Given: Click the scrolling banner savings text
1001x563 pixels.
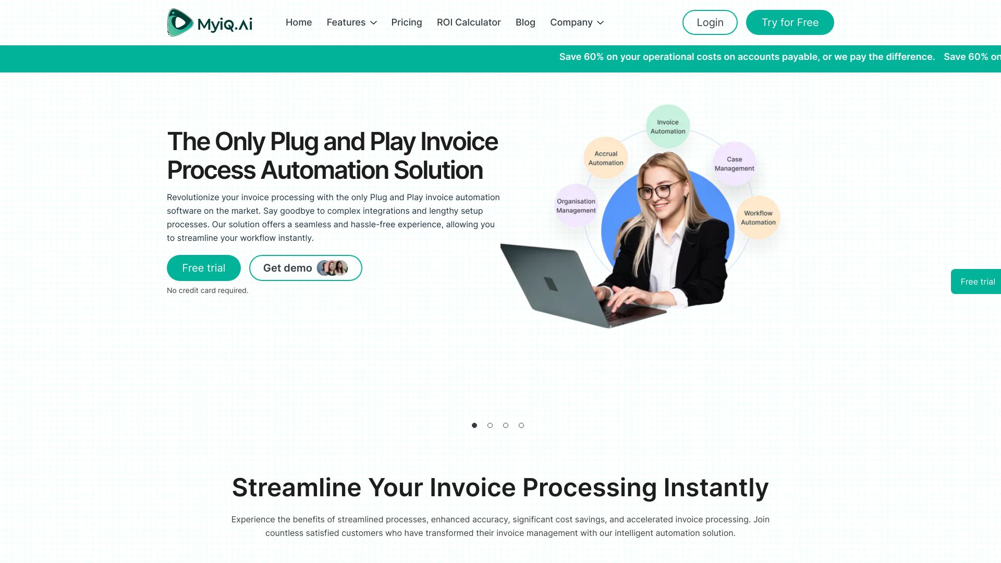Looking at the screenshot, I should (747, 56).
